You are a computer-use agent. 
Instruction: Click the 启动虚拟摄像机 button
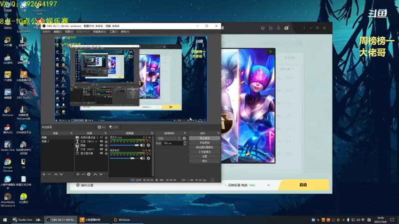click(x=204, y=147)
